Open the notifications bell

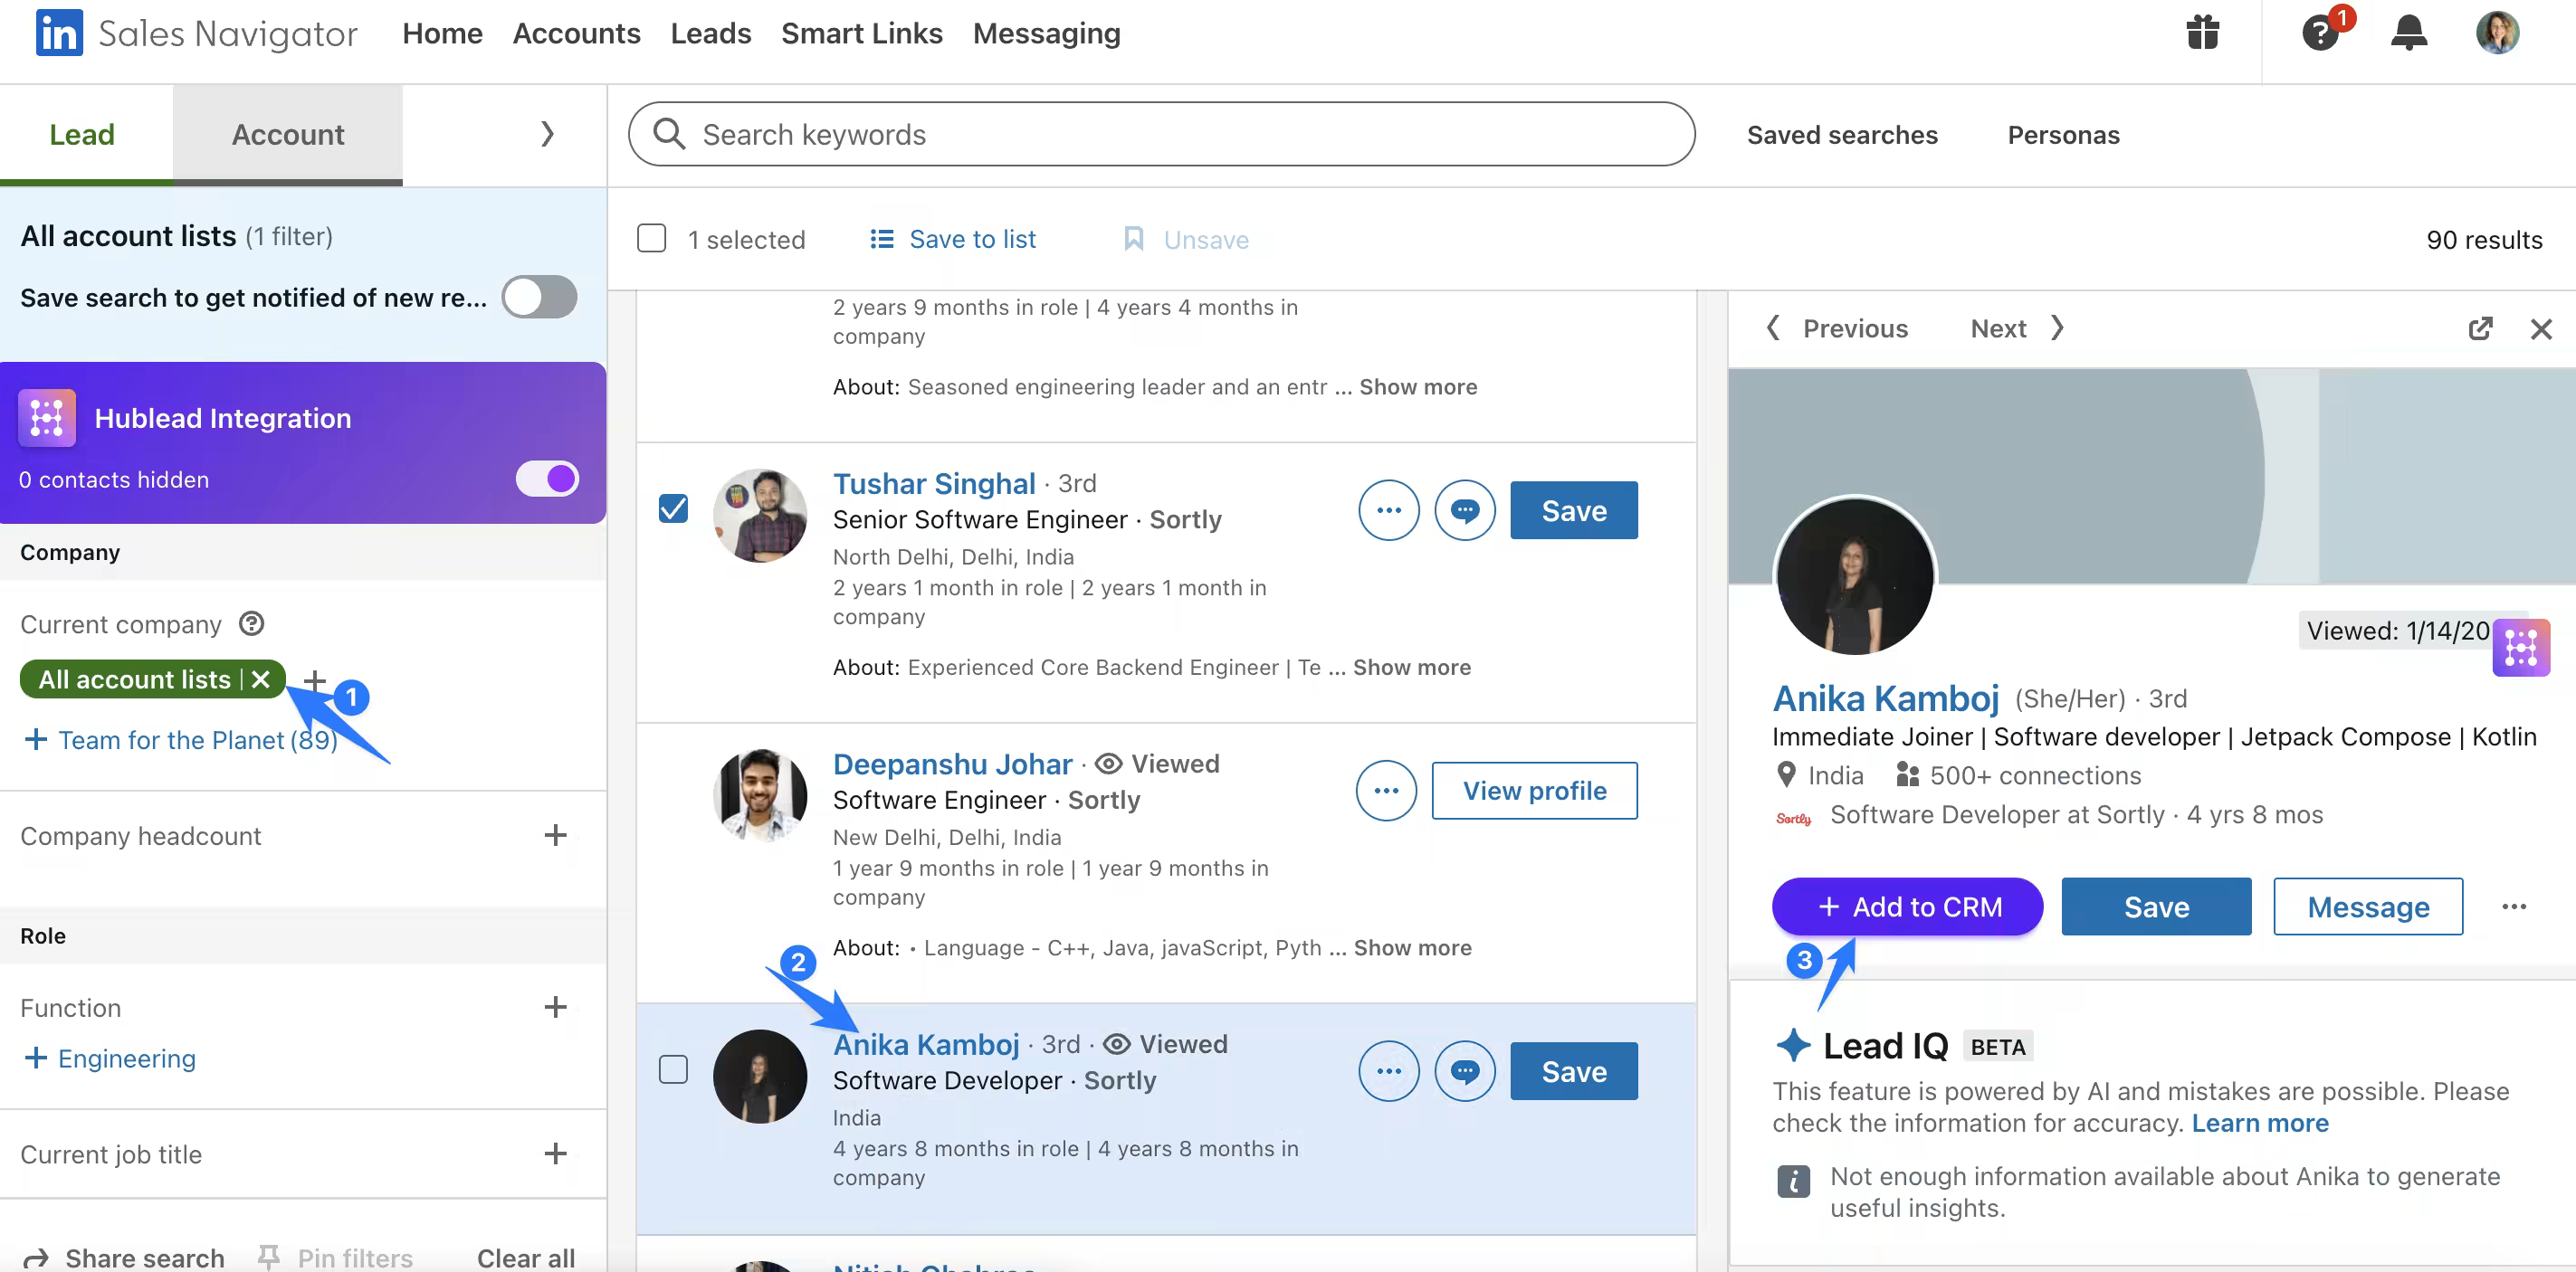pos(2408,33)
